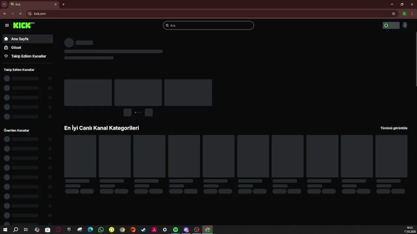Viewport: 417px width, 234px height.
Task: Open the Kick coins balance button
Action: [391, 25]
